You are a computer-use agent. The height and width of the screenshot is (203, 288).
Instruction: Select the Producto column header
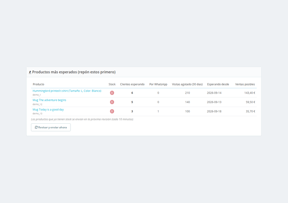[x=39, y=84]
